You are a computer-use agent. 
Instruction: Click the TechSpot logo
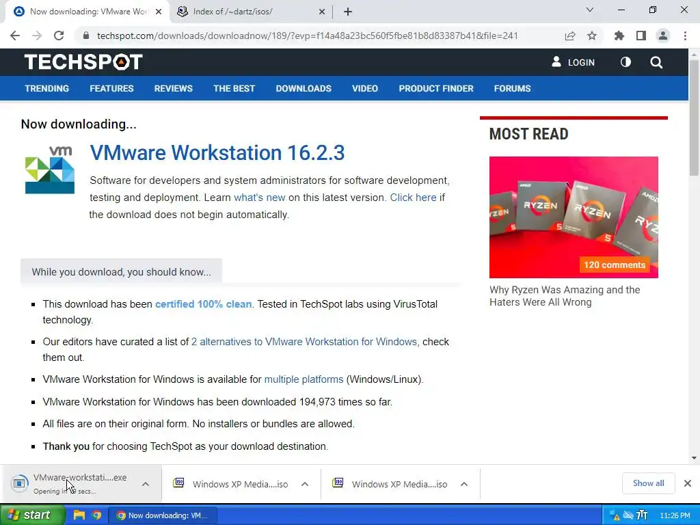coord(83,62)
